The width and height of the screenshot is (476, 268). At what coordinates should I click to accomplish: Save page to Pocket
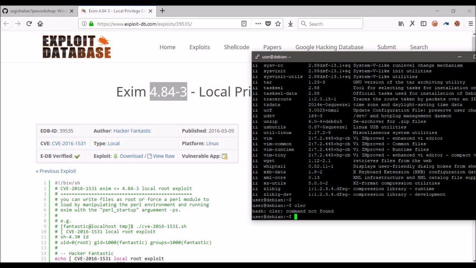pos(268,24)
